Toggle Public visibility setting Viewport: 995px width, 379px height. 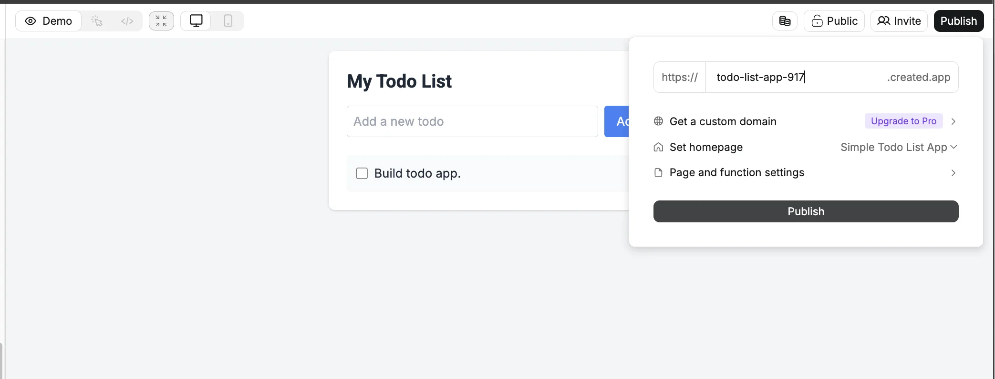pyautogui.click(x=834, y=21)
